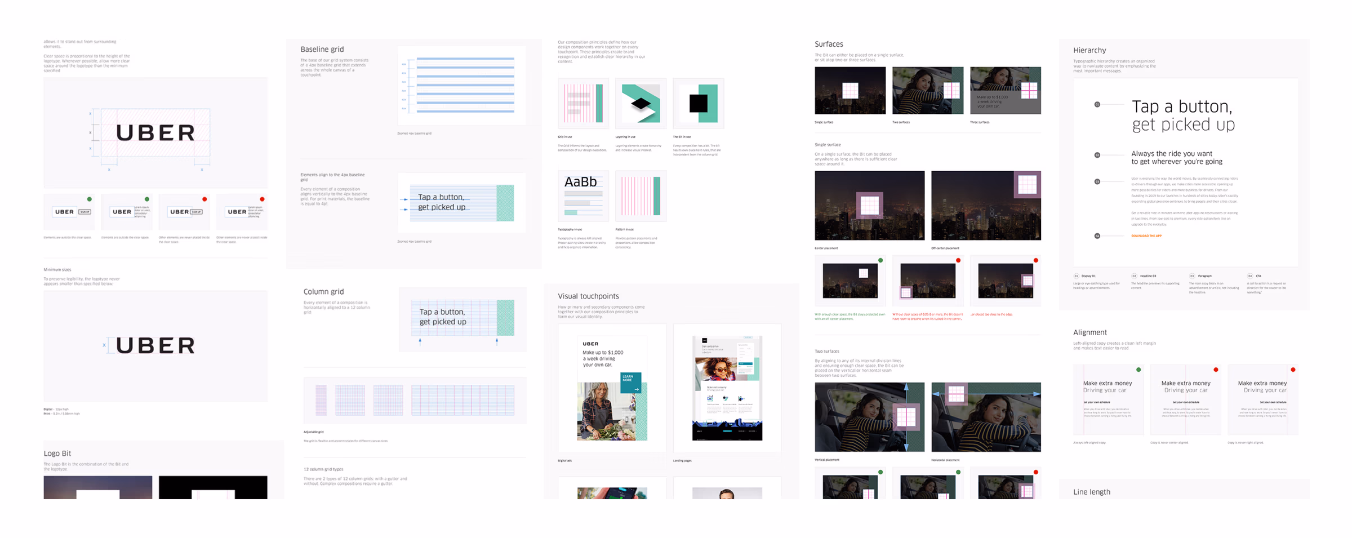The width and height of the screenshot is (1352, 538).
Task: Click the 'Copy is never center-aligned' example
Action: click(1185, 399)
